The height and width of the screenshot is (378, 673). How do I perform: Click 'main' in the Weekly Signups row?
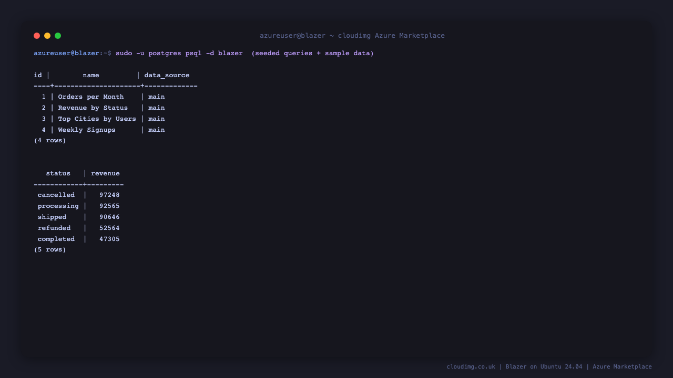point(157,130)
